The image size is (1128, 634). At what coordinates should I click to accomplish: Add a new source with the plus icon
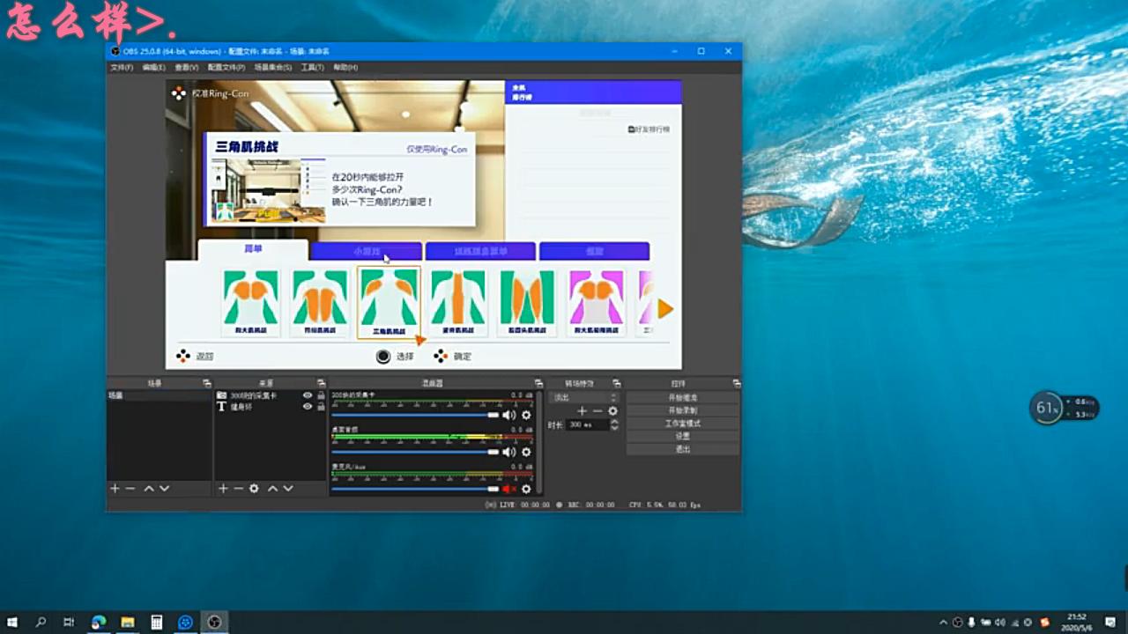coord(223,488)
